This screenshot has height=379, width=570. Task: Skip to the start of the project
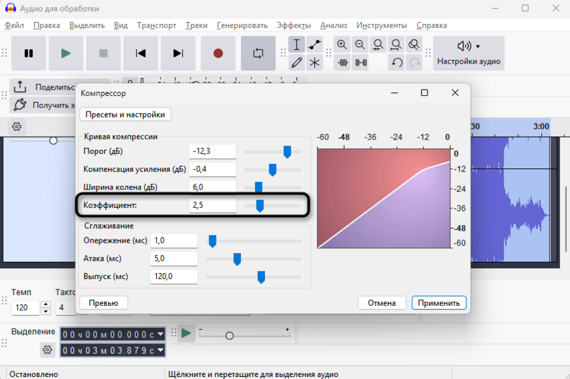point(140,53)
